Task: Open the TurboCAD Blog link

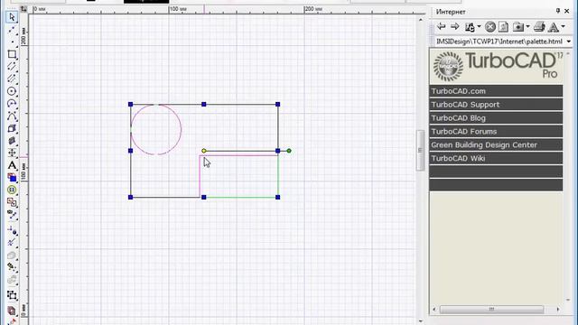Action: (x=496, y=118)
